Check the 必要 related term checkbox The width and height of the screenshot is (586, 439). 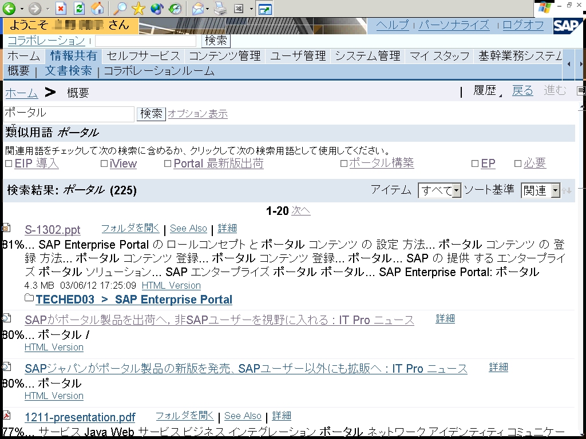click(x=517, y=163)
